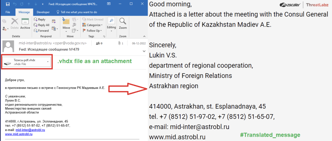The image size is (332, 141).
Task: Click the sender's avatar picture
Action: coord(9,46)
